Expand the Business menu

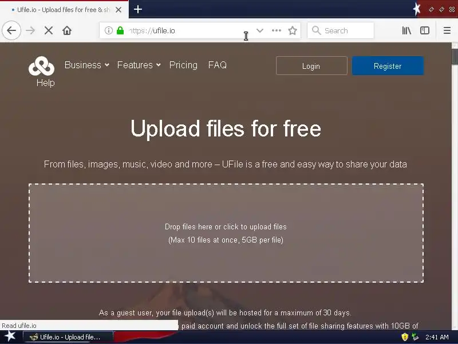click(x=87, y=65)
